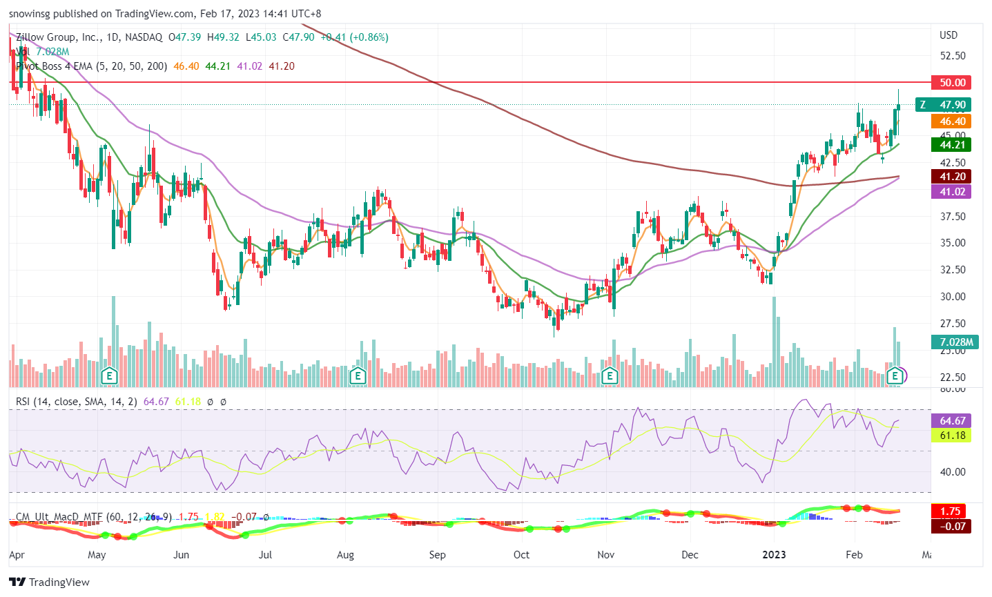Select the purple 64.67 RSI axis label
Screen dimensions: 992x597
(951, 420)
